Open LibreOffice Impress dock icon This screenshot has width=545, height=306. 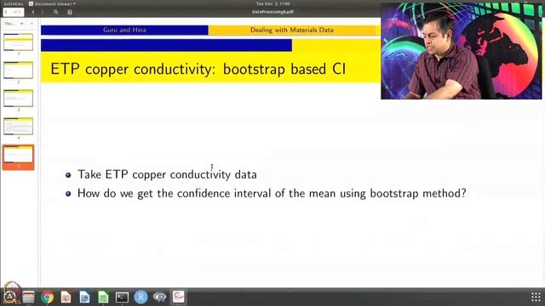(66, 297)
